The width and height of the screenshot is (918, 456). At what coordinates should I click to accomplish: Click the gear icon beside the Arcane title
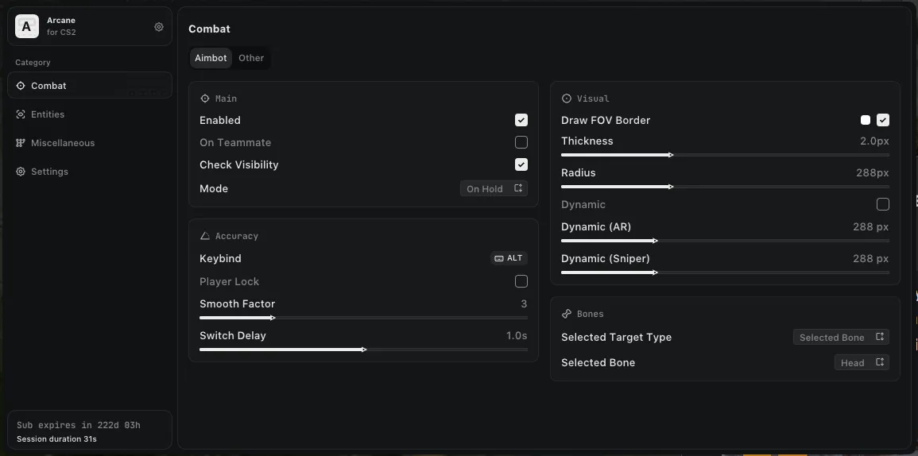159,27
